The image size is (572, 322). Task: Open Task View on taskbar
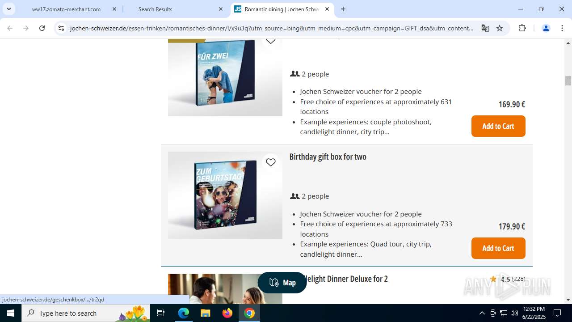[161, 313]
